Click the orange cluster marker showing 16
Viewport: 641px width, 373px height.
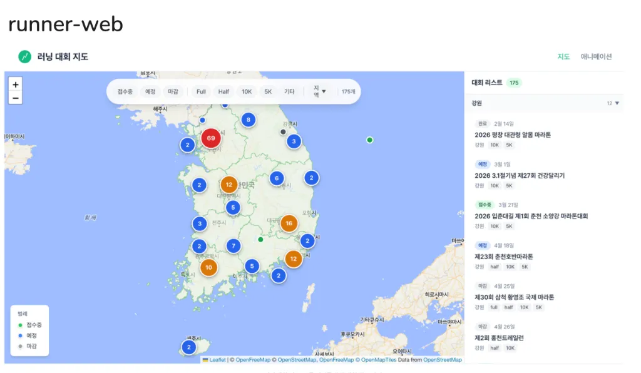pyautogui.click(x=289, y=223)
